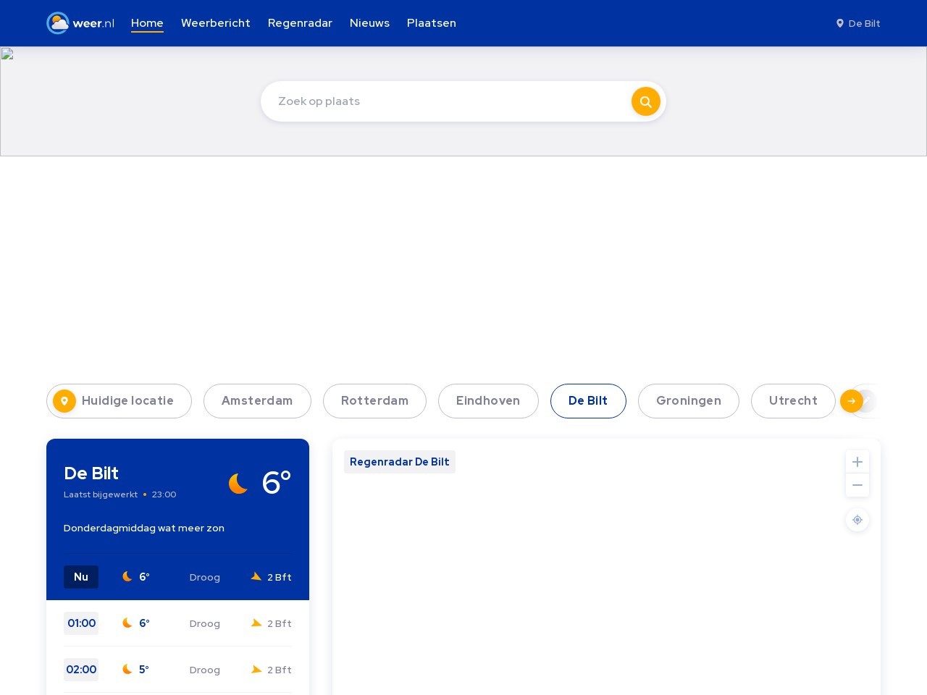This screenshot has width=927, height=695.
Task: Open the Plaatsen menu item
Action: coord(432,23)
